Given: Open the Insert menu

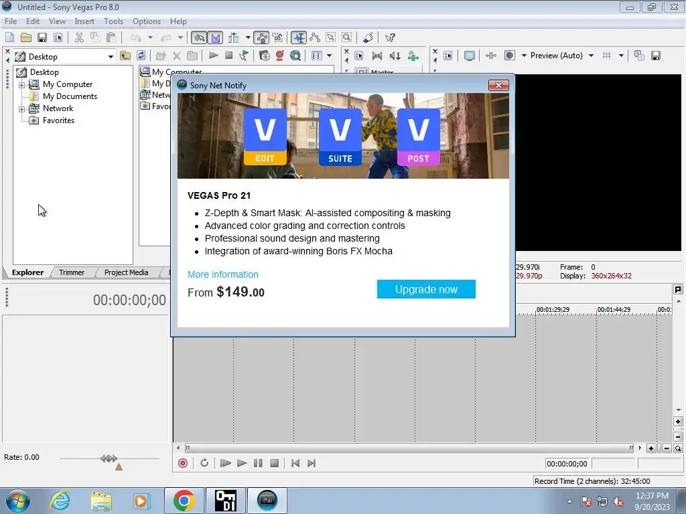Looking at the screenshot, I should pyautogui.click(x=84, y=21).
